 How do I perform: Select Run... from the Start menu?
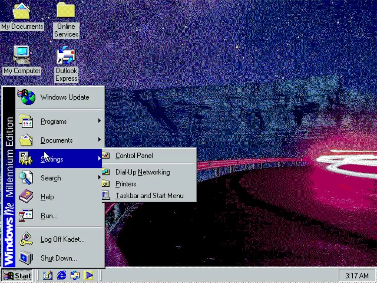(x=60, y=215)
